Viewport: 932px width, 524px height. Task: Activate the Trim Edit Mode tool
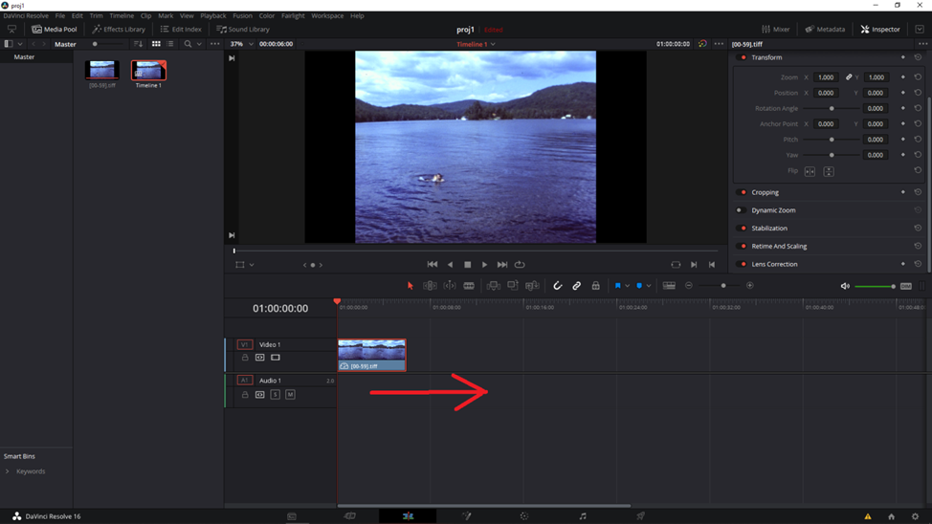point(430,286)
